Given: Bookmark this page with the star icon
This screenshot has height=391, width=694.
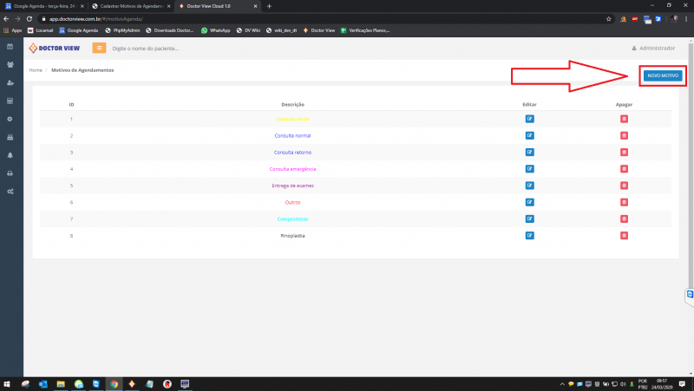Looking at the screenshot, I should click(609, 18).
